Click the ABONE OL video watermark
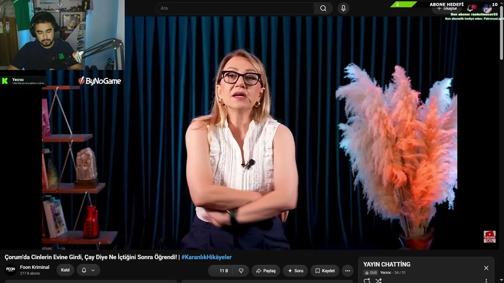504x283 pixels. tap(489, 237)
